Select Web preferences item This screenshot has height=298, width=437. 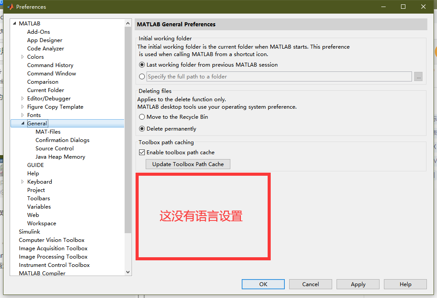tap(33, 215)
